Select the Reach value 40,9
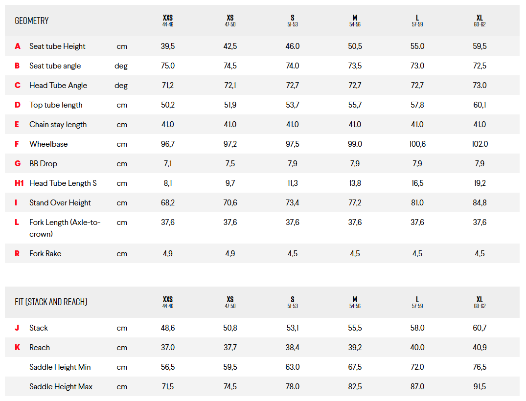 tap(480, 347)
